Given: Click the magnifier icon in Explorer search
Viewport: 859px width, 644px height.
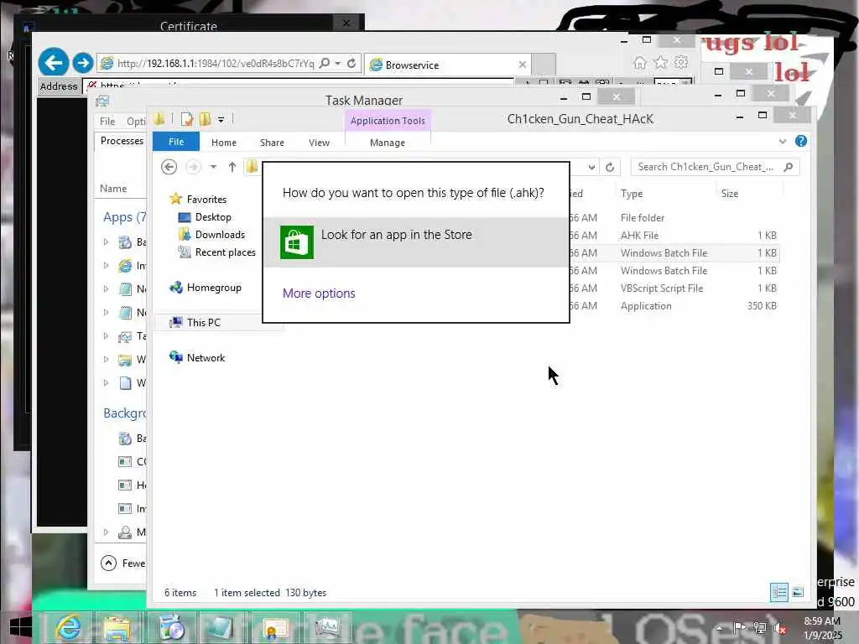Looking at the screenshot, I should [x=788, y=167].
